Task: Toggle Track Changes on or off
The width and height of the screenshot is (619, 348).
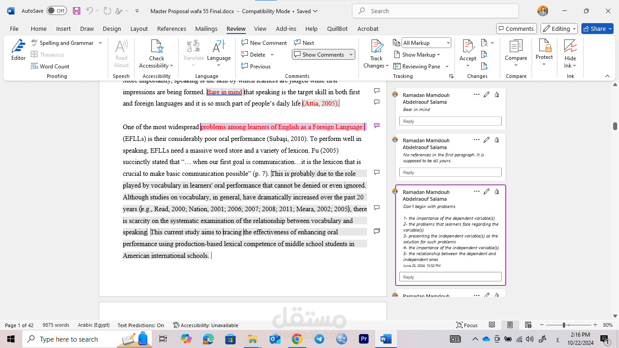Action: (x=376, y=47)
